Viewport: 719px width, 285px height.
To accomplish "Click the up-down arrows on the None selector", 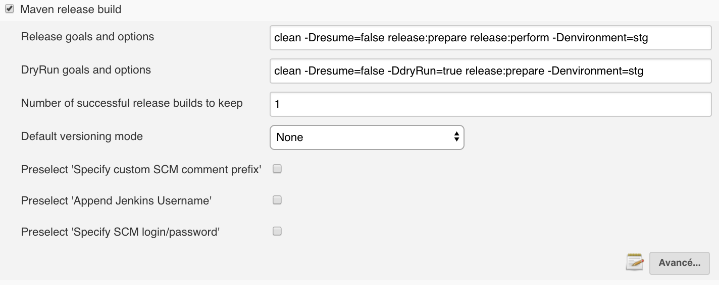I will pyautogui.click(x=456, y=137).
